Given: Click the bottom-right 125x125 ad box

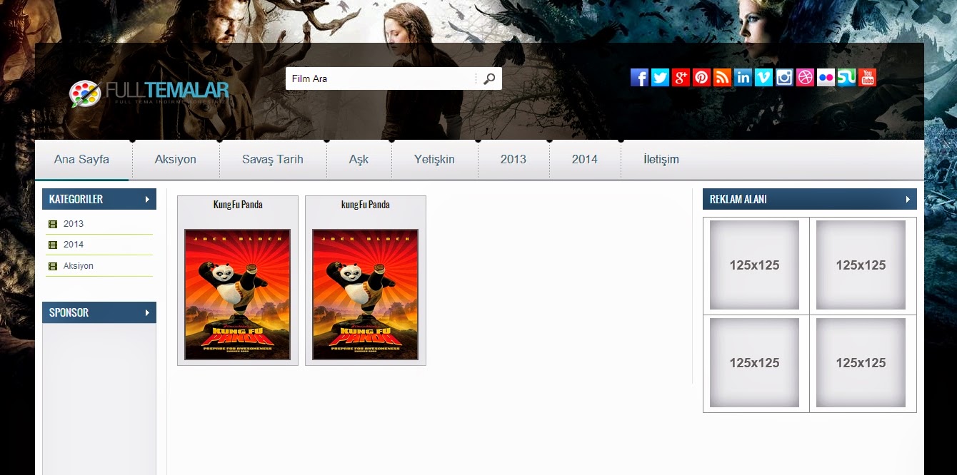Looking at the screenshot, I should [861, 363].
